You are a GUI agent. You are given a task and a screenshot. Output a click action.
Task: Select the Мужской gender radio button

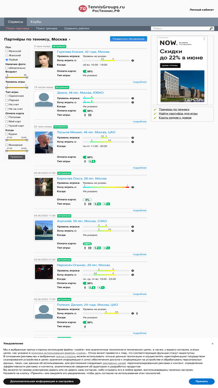click(7, 51)
